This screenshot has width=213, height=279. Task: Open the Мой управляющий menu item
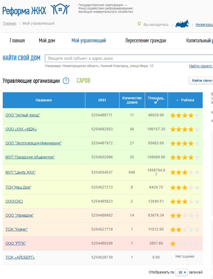pos(89,41)
